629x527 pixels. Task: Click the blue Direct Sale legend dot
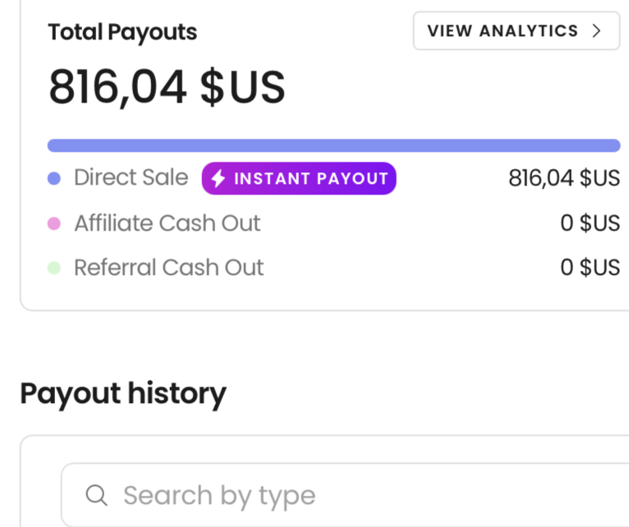coord(54,179)
